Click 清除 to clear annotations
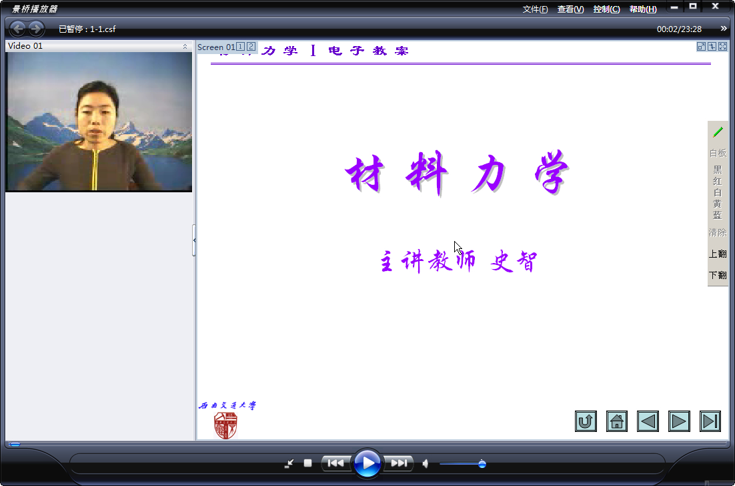This screenshot has height=486, width=735. [718, 233]
